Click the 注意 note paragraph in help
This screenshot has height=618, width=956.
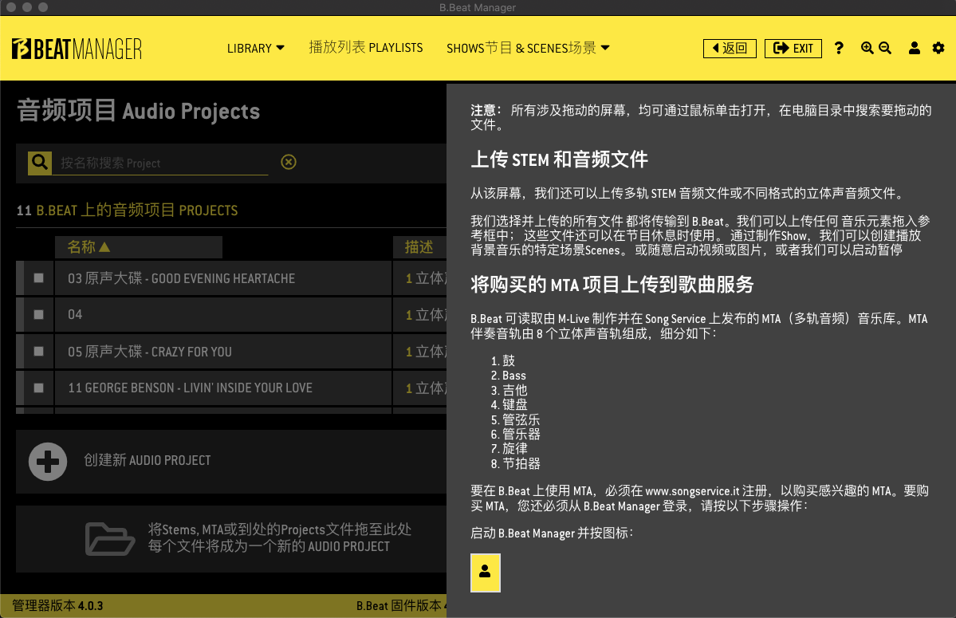(701, 117)
